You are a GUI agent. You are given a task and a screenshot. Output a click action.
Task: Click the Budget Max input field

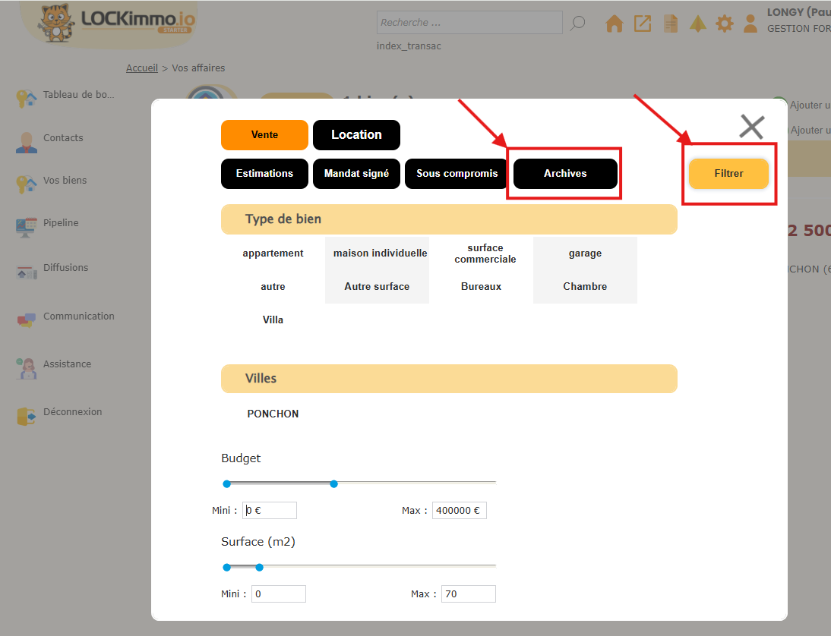pyautogui.click(x=459, y=511)
